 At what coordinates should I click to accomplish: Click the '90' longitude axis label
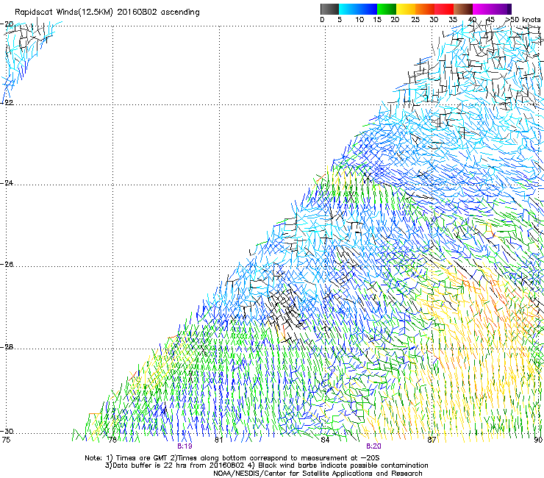tap(538, 440)
